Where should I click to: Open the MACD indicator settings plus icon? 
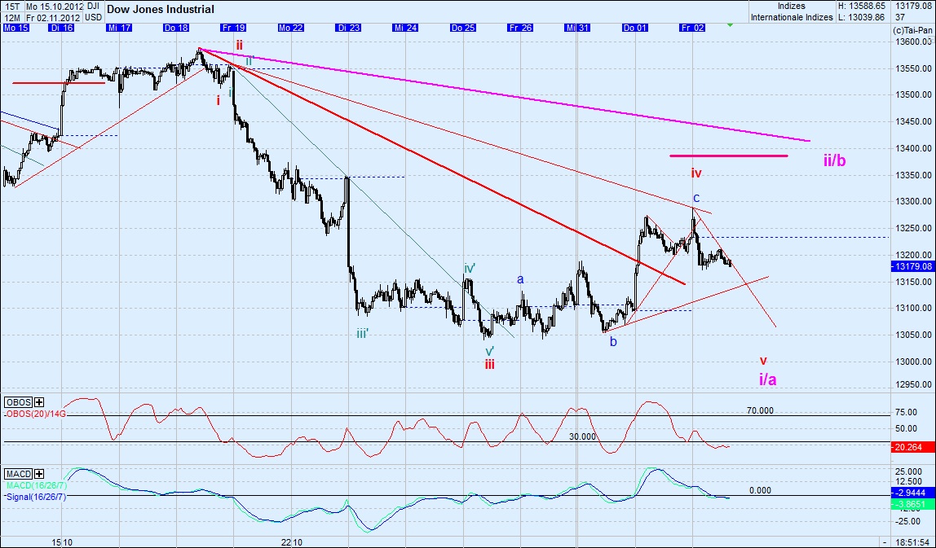coord(38,473)
